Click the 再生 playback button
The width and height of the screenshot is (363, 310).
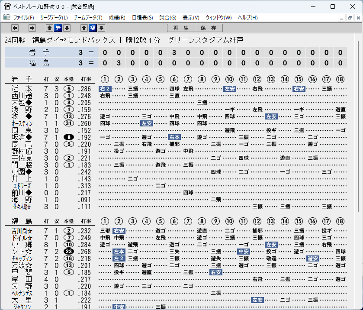[x=181, y=28]
